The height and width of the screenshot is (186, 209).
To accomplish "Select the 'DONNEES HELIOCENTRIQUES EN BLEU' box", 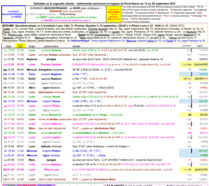I will click(13, 14).
